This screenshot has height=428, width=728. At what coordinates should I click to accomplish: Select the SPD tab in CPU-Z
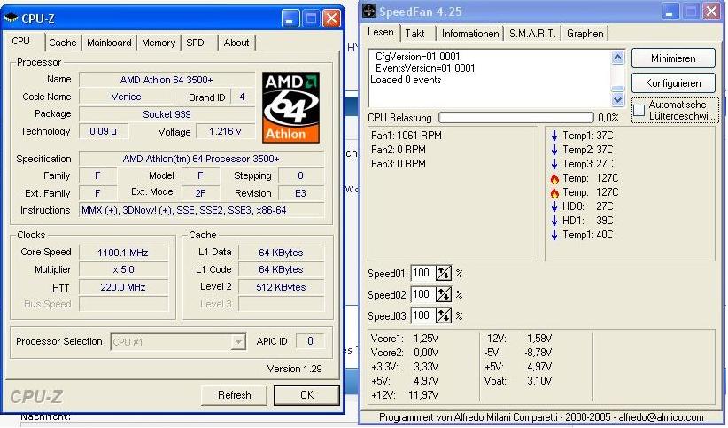tap(195, 43)
